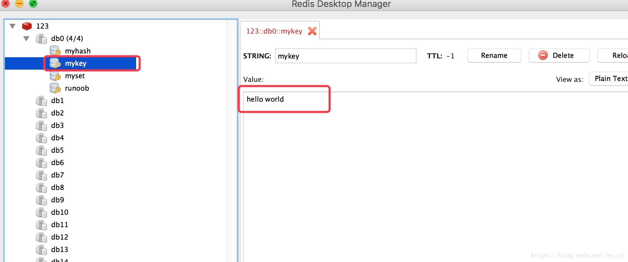This screenshot has height=262, width=628.
Task: Select the db3 database label
Action: (57, 125)
